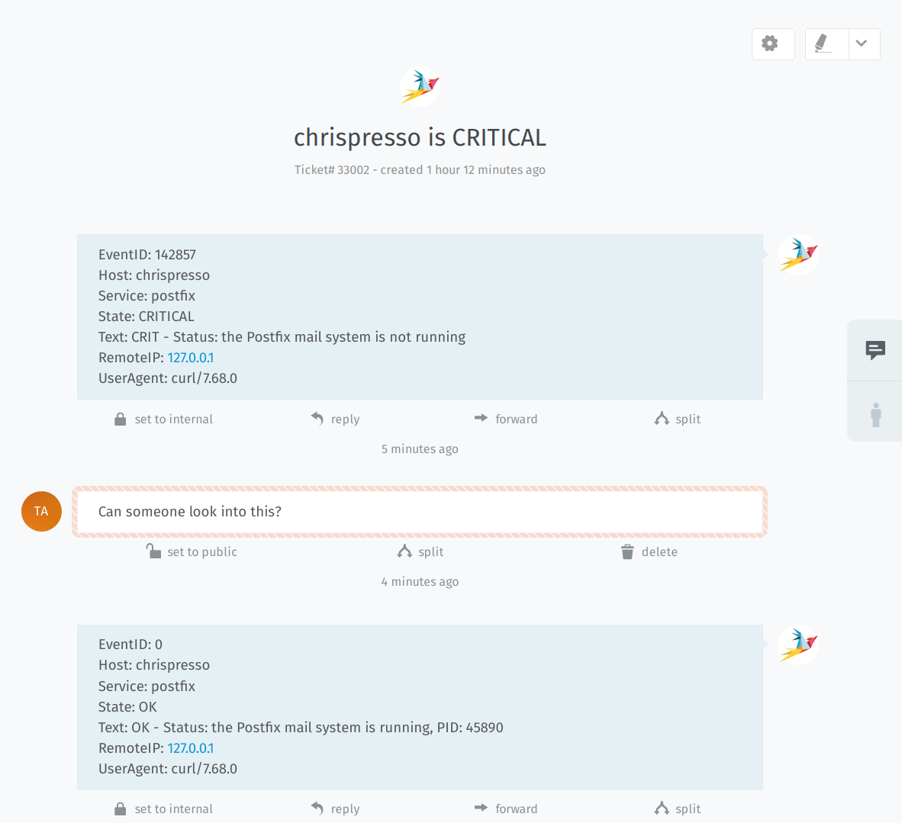Reply to the OK state article
The image size is (902, 823).
pos(335,809)
